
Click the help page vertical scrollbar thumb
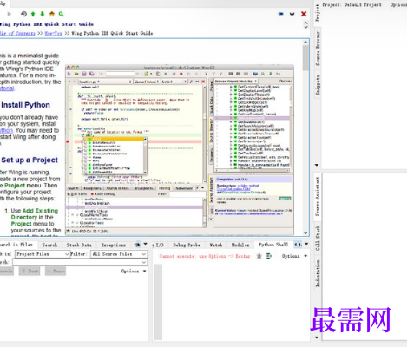(x=305, y=58)
